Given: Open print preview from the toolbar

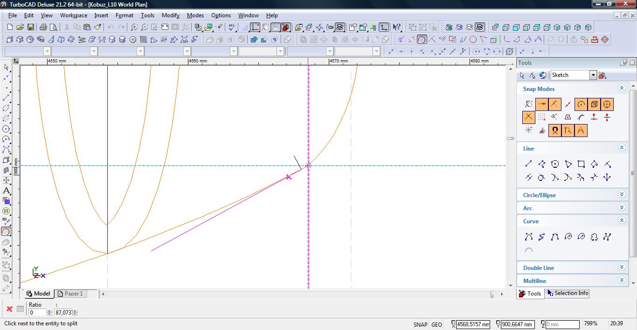Looking at the screenshot, I should point(54,27).
